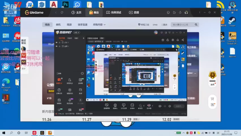Click the streamer avatar in 直播伴侣
Viewport: 241px width, 136px height.
156,33
